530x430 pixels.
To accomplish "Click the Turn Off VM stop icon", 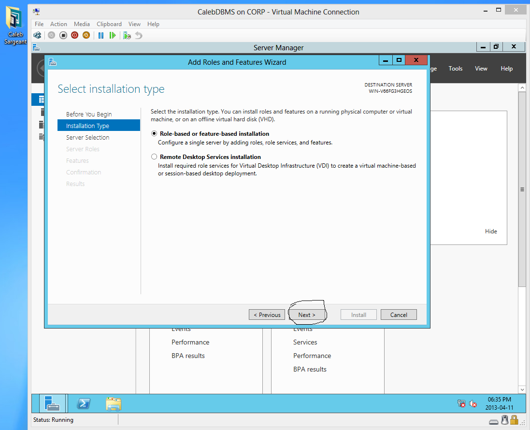I will [63, 35].
